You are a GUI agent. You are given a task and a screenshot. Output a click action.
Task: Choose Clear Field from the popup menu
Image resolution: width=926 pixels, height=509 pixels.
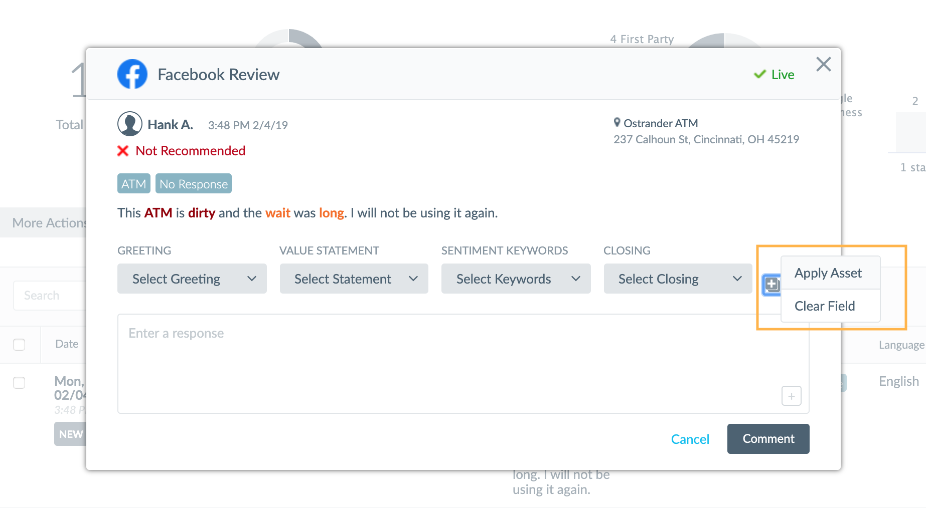point(831,306)
